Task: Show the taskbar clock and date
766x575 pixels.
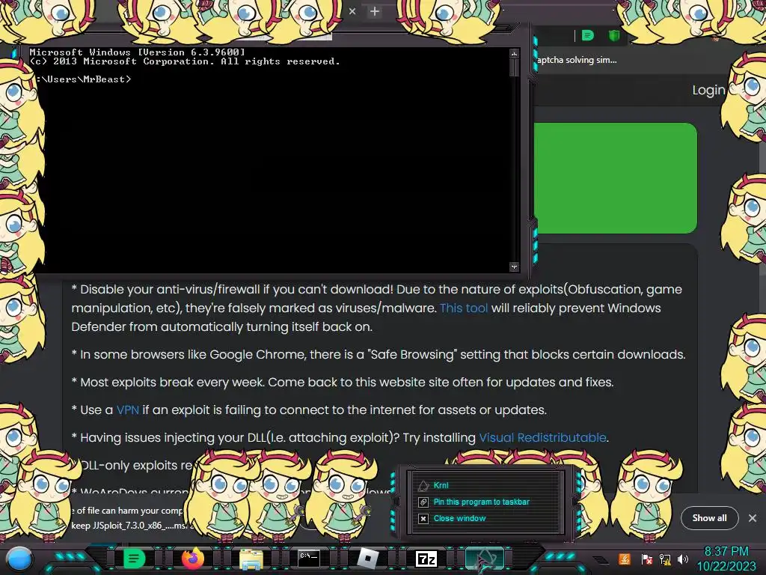Action: tap(726, 559)
